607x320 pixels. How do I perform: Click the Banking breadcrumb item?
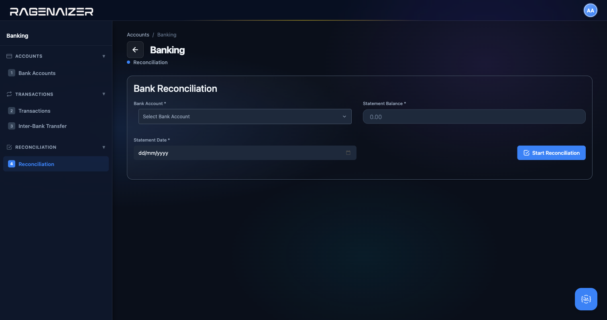click(167, 35)
